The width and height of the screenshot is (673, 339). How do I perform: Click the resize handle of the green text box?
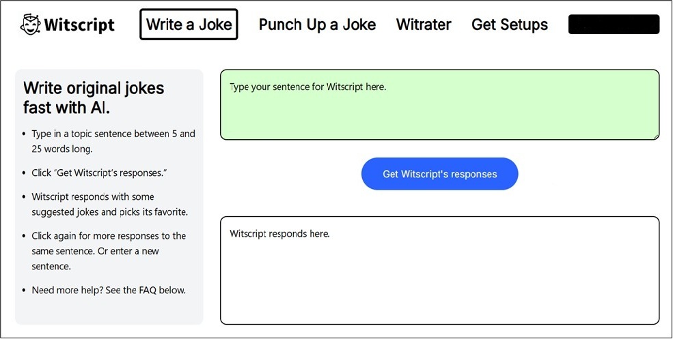656,136
